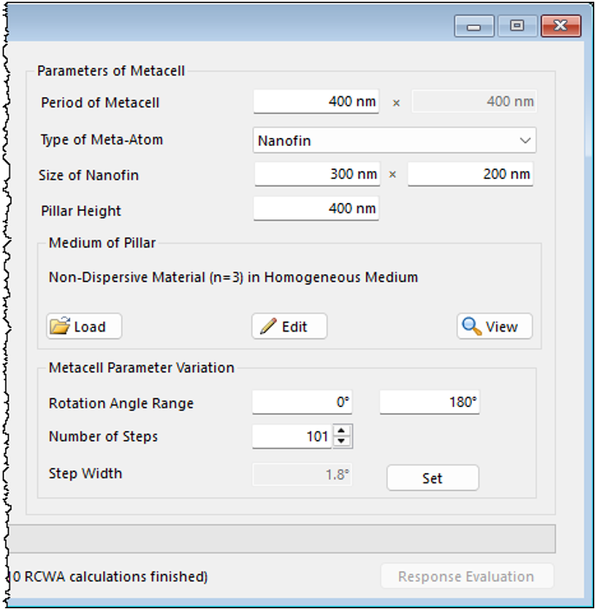
Task: Select the Pillar Height input field
Action: click(316, 208)
